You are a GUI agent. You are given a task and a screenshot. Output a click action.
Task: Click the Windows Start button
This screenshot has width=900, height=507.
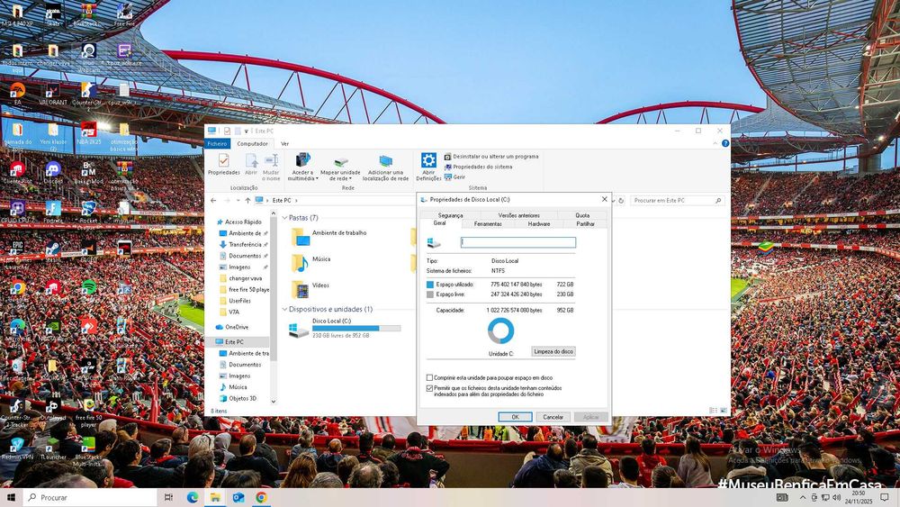point(11,497)
